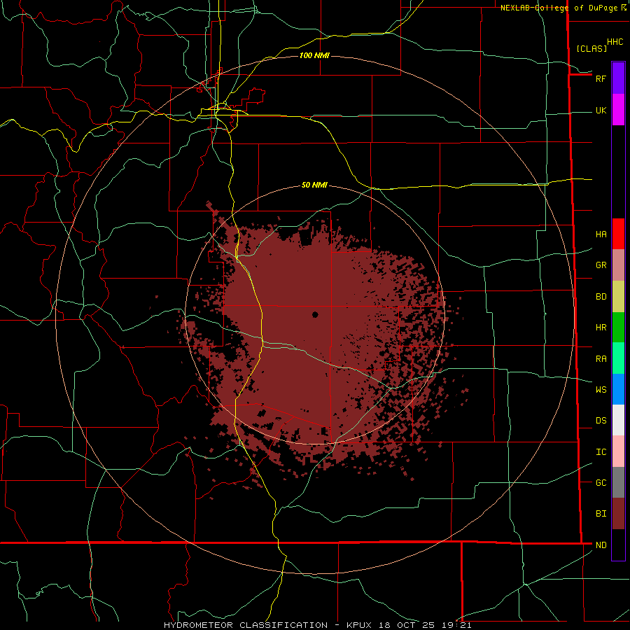
Task: Click the RA legend label
Action: [601, 359]
